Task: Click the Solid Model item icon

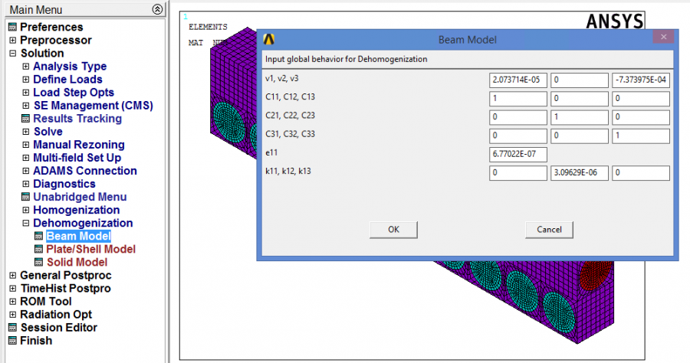Action: click(39, 263)
